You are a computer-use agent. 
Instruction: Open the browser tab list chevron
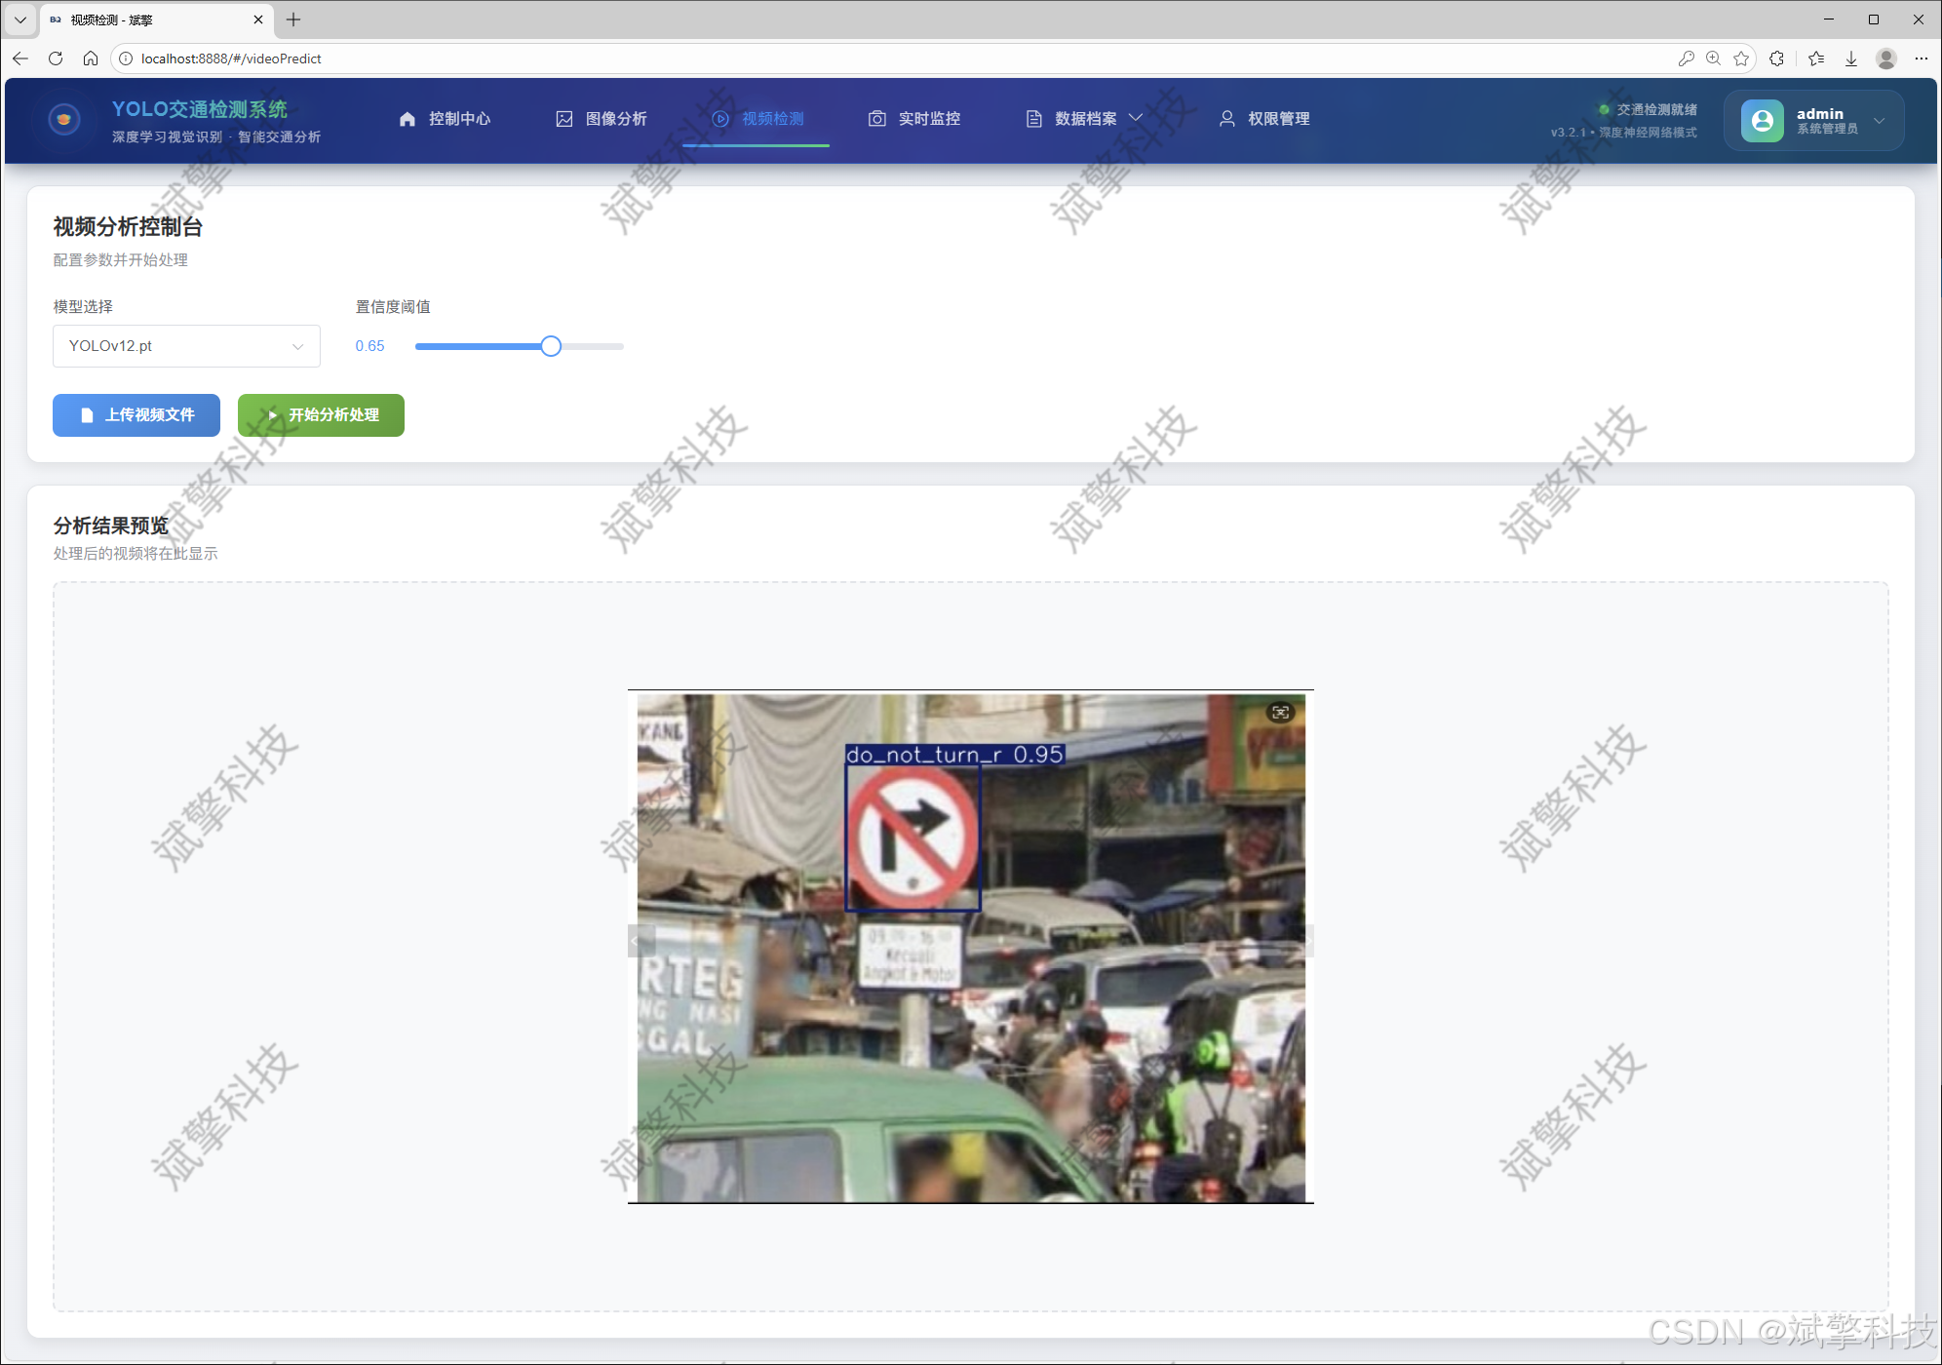tap(19, 19)
